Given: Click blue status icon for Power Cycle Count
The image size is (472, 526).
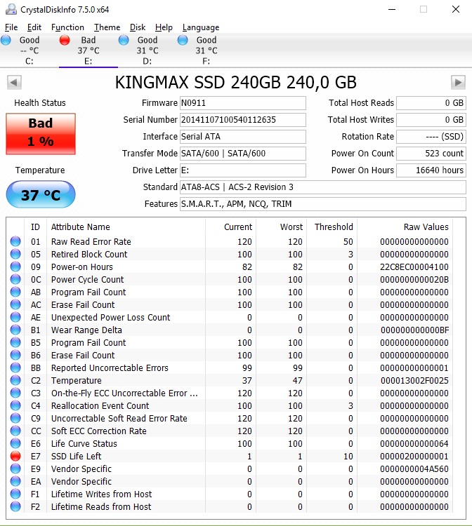Looking at the screenshot, I should [15, 279].
